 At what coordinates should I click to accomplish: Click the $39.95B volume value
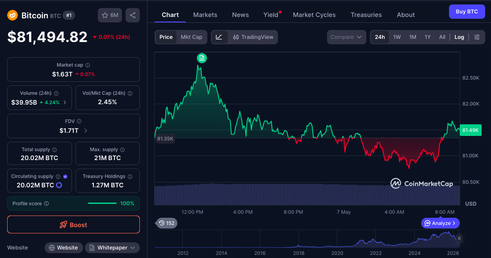pos(24,102)
